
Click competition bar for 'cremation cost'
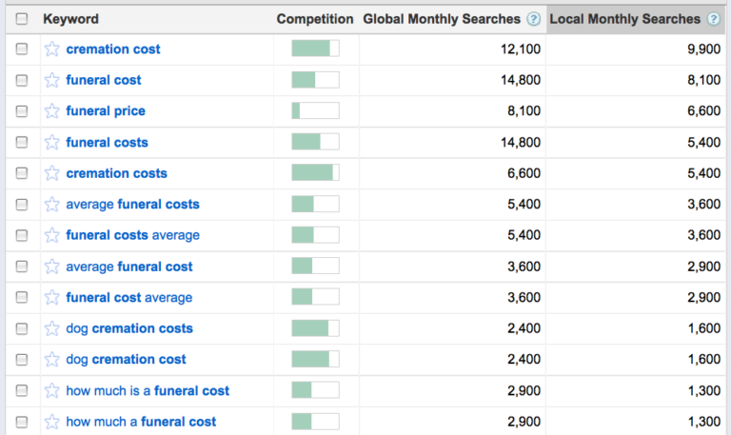tap(315, 49)
